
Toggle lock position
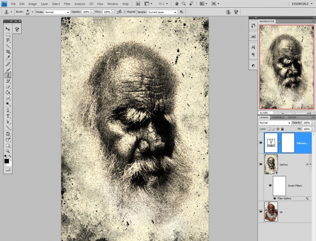coord(278,129)
